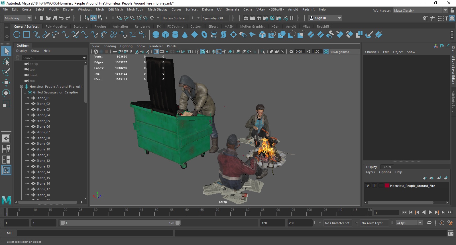Click the Sign In button
The image size is (456, 245).
pos(325,18)
